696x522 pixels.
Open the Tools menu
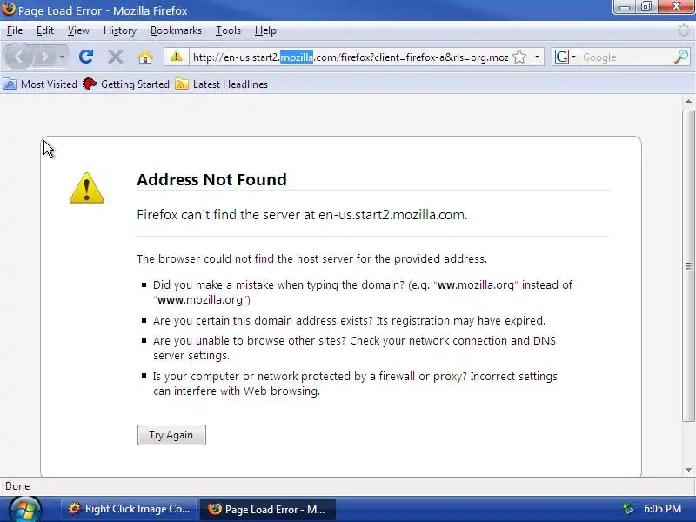coord(228,30)
